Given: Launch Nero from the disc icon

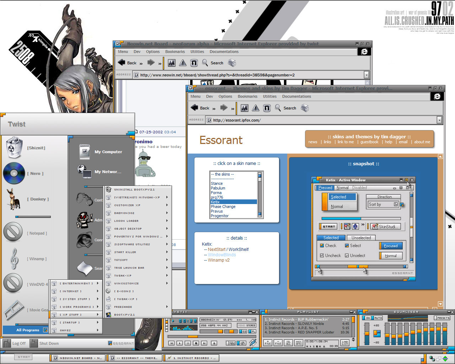Looking at the screenshot, I should (x=14, y=173).
